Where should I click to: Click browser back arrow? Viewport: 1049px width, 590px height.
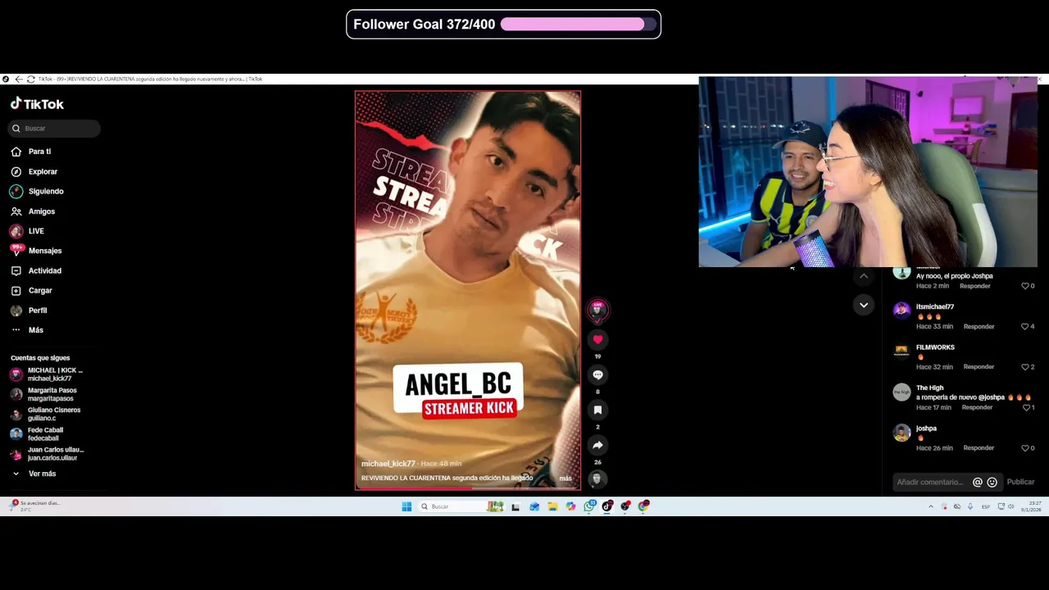click(18, 79)
